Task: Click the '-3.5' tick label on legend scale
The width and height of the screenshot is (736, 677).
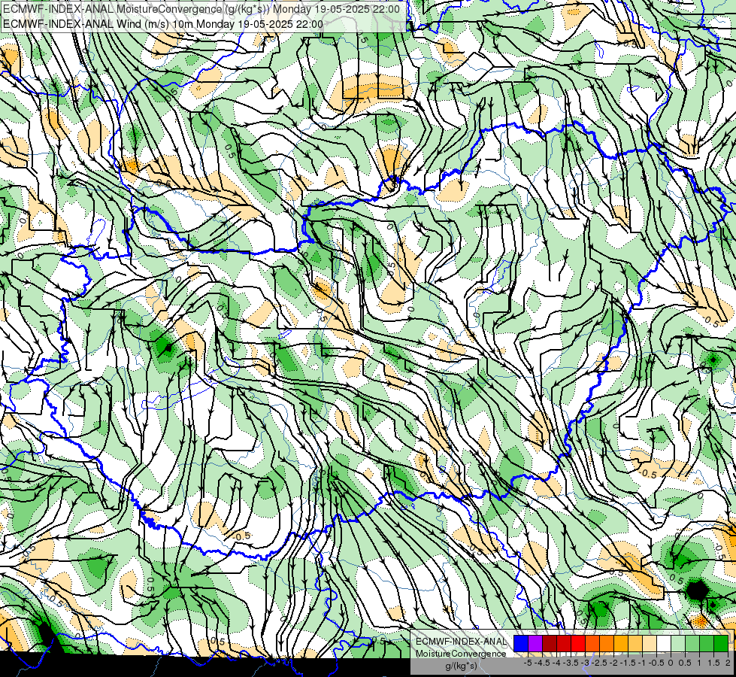Action: tap(571, 663)
